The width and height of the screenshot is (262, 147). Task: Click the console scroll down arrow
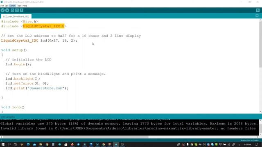260,134
